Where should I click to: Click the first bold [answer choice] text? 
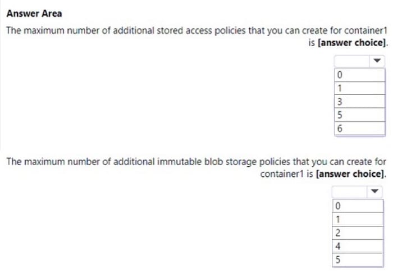(352, 43)
